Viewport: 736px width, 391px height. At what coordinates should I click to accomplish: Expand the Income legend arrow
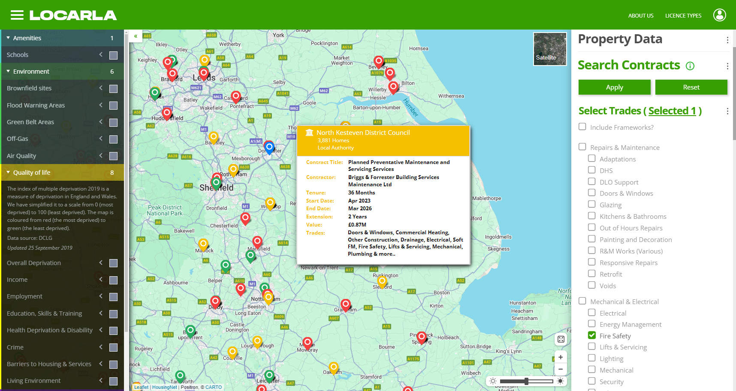pyautogui.click(x=101, y=279)
